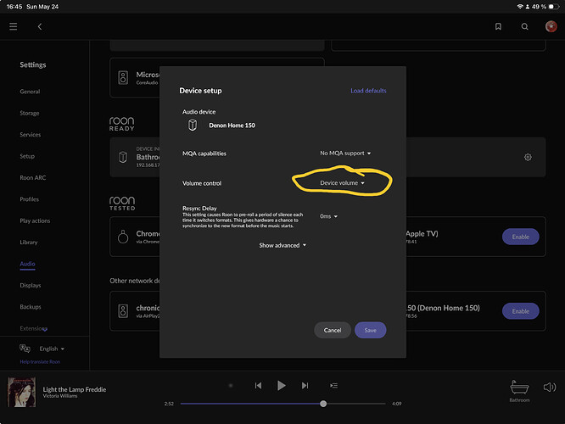Viewport: 565px width, 424px height.
Task: Select the Audio settings tab
Action: [27, 264]
